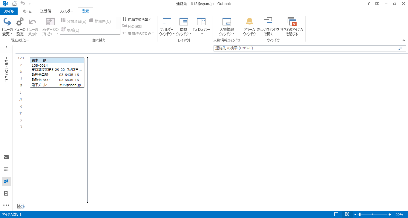
Task: Click zoom in plus button
Action: (x=390, y=214)
